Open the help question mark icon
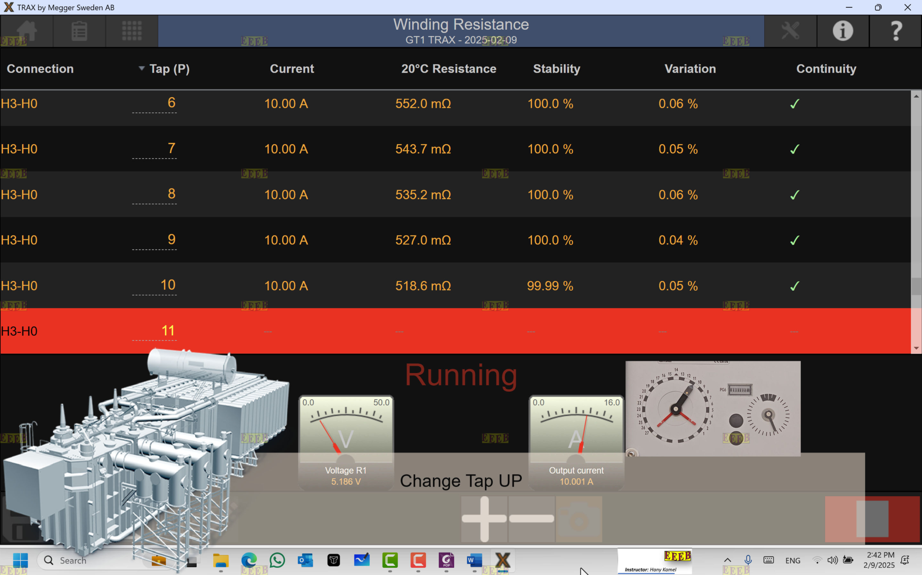The height and width of the screenshot is (575, 922). [896, 31]
